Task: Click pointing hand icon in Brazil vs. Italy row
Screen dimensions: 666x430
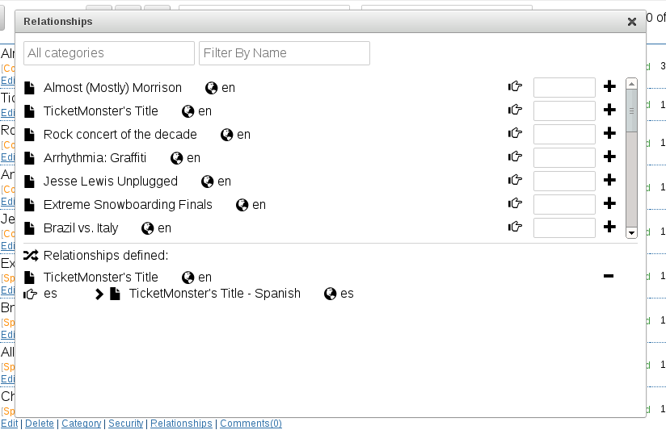Action: click(515, 227)
